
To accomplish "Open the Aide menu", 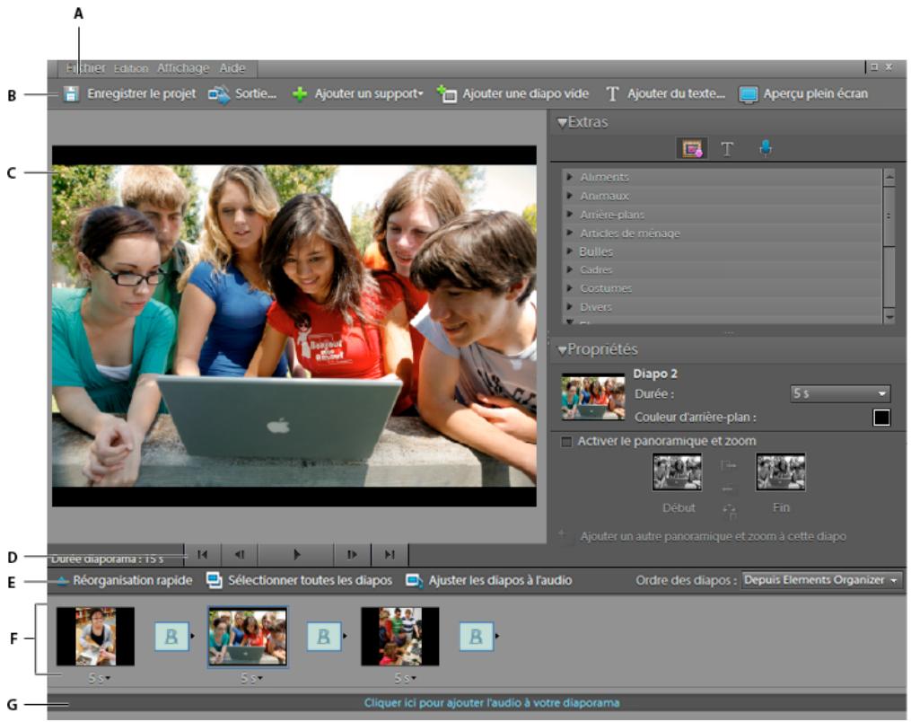I will click(232, 68).
